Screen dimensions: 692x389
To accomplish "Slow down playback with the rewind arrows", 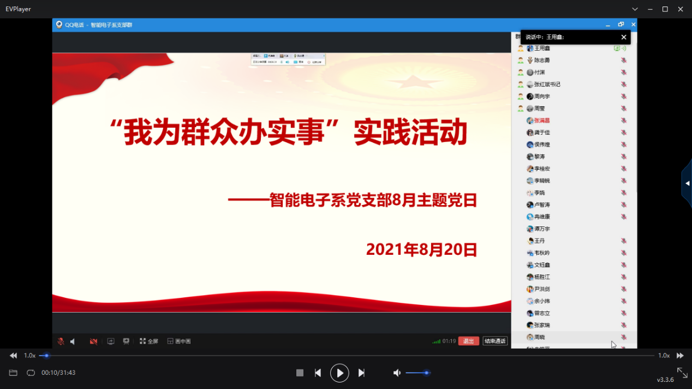I will pyautogui.click(x=13, y=356).
